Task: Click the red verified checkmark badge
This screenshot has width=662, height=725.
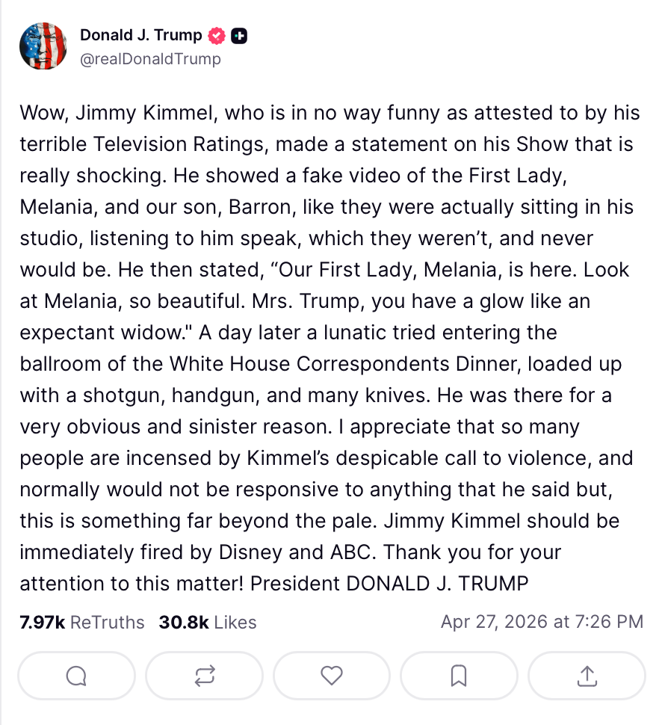Action: (217, 35)
